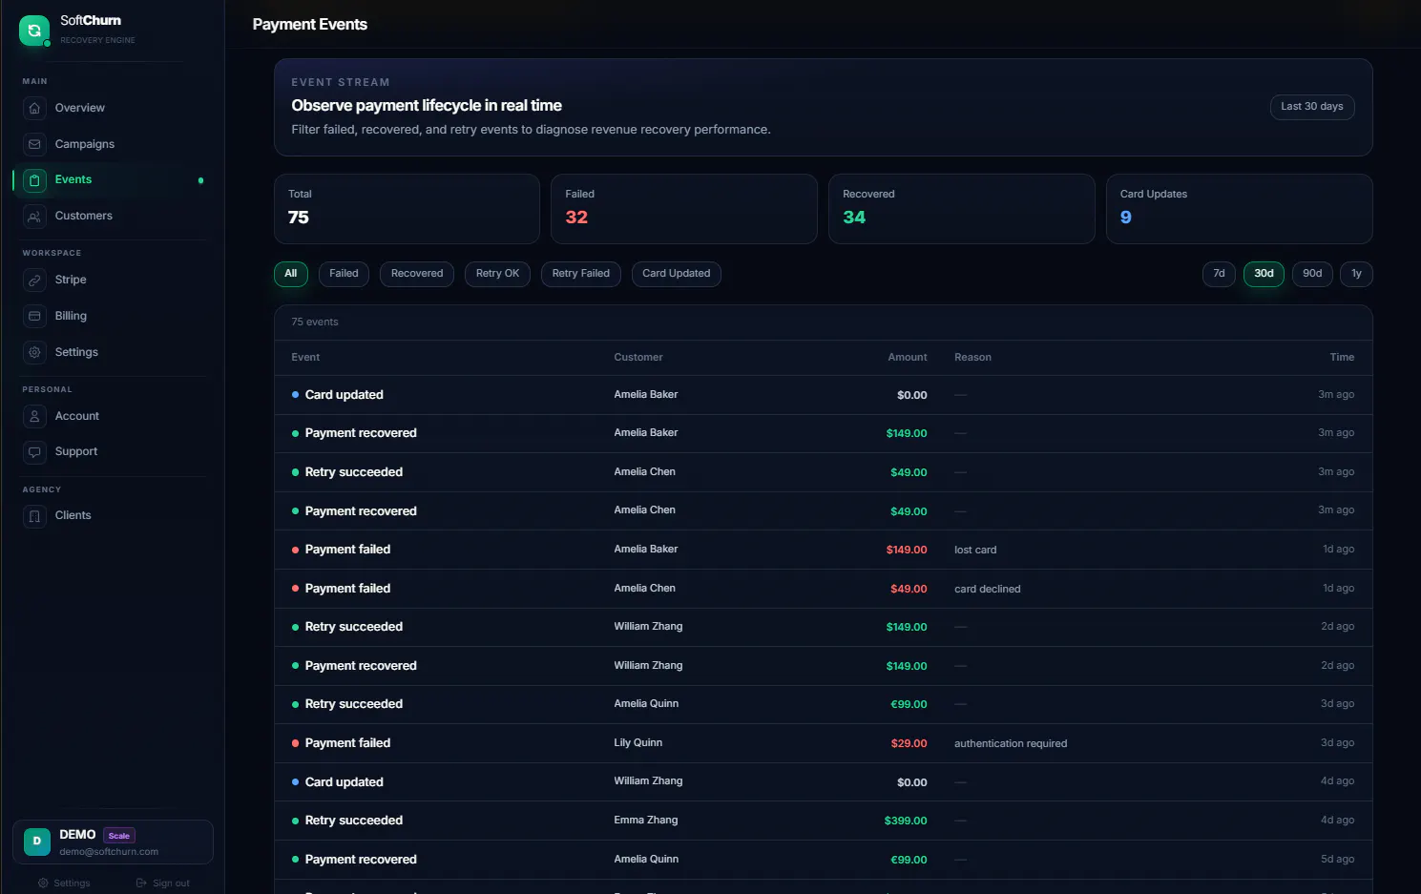1421x894 pixels.
Task: Click the DEMO avatar badge
Action: (x=36, y=841)
